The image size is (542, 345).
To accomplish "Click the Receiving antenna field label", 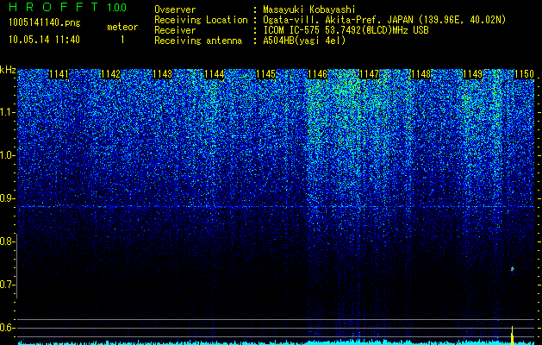I will click(198, 41).
